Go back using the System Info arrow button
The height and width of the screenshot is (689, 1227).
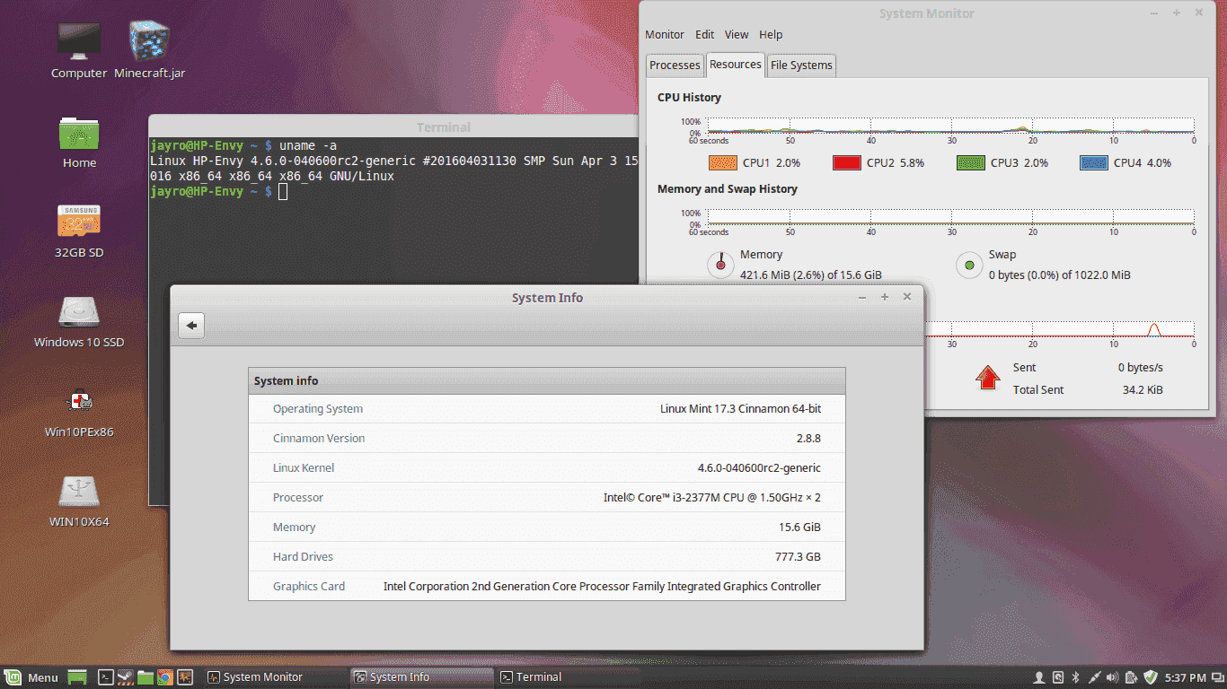[x=191, y=326]
